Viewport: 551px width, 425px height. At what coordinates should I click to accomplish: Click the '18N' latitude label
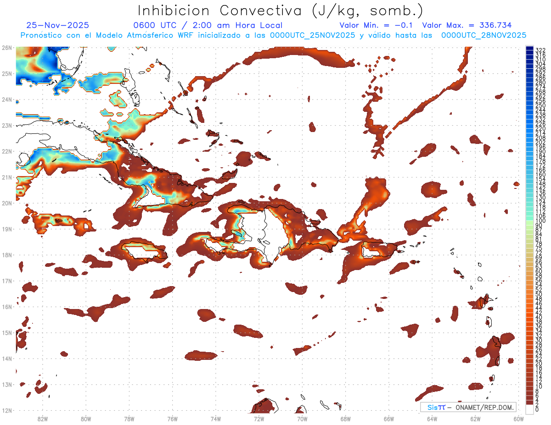click(x=7, y=254)
